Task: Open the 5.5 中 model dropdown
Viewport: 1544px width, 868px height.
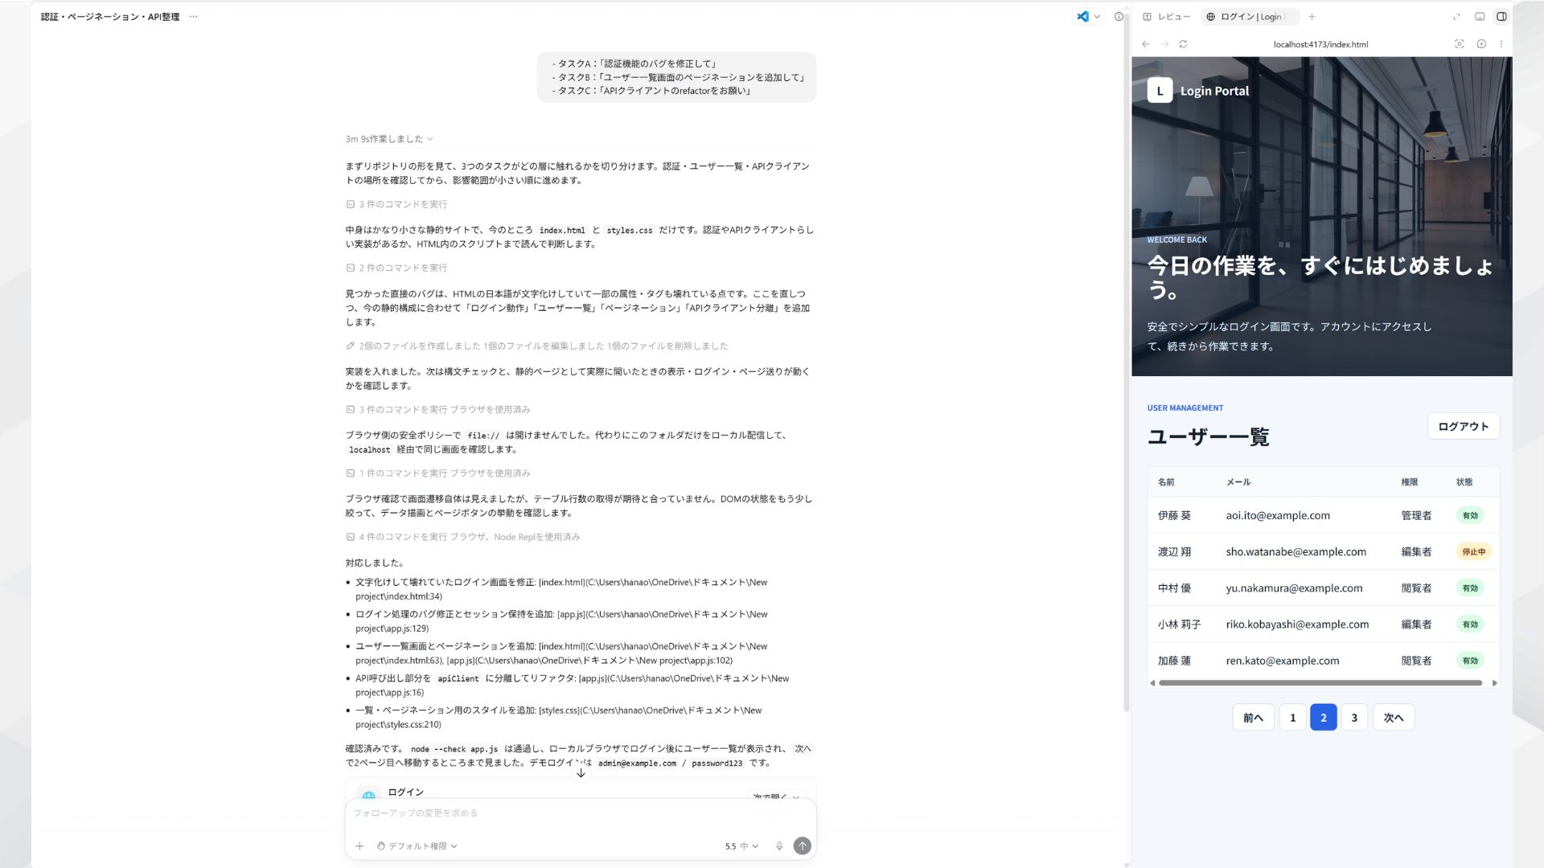Action: pos(741,846)
